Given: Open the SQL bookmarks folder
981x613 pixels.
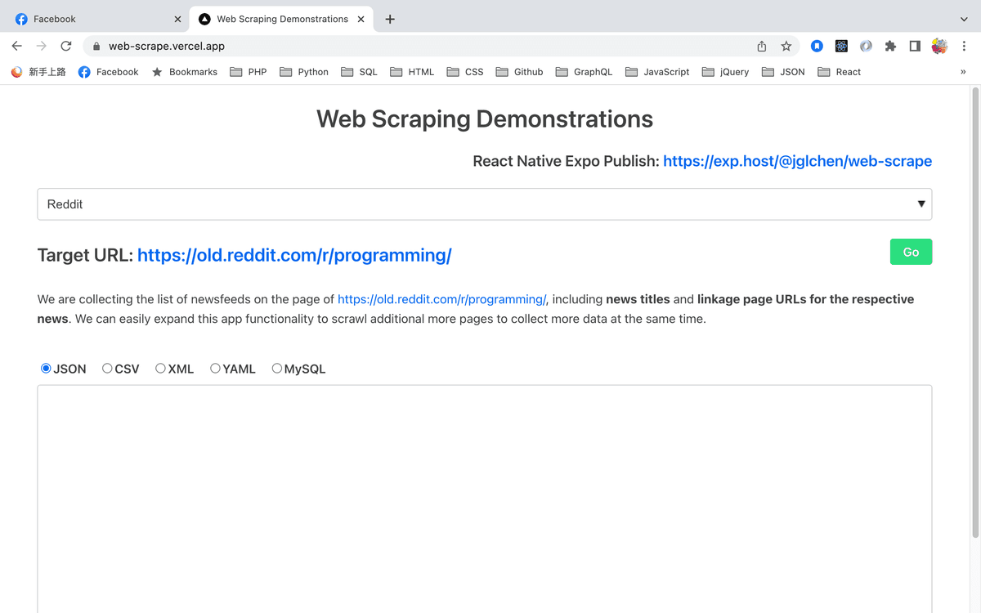Looking at the screenshot, I should tap(360, 72).
